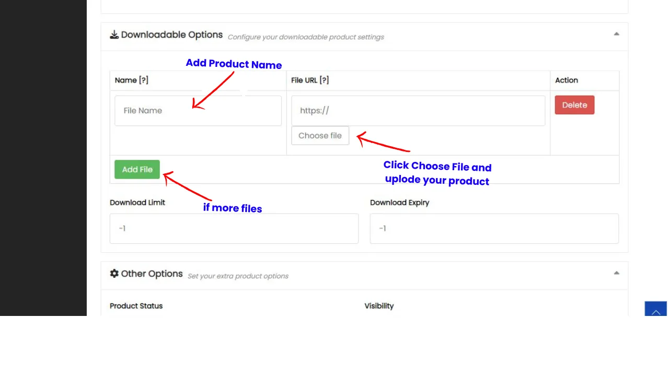Click the Choose file button

pyautogui.click(x=320, y=136)
